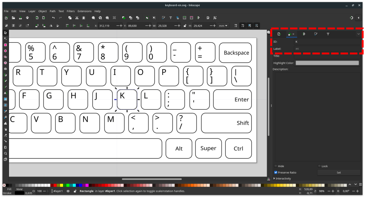
Task: Open the Filters menu
Action: tap(71, 11)
